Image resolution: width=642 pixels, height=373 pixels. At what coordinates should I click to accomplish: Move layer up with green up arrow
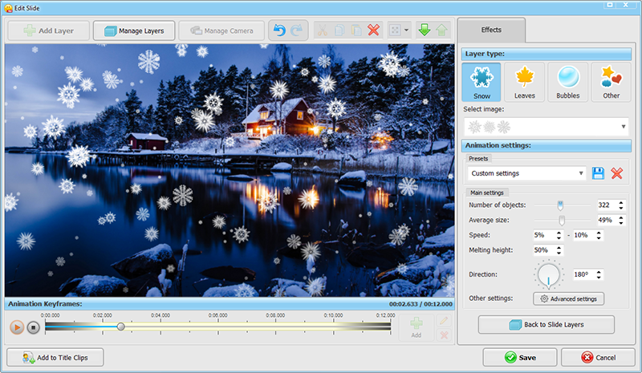pyautogui.click(x=441, y=30)
